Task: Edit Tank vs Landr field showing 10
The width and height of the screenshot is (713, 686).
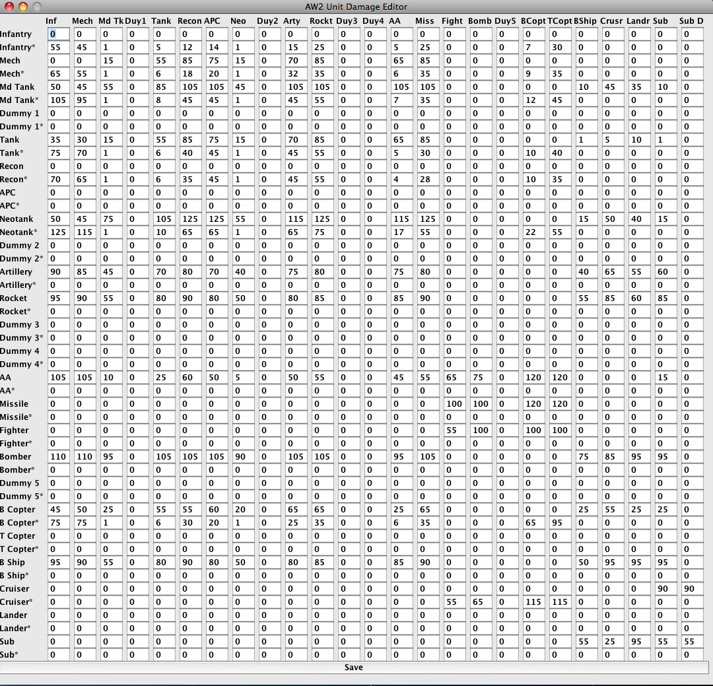Action: point(638,140)
